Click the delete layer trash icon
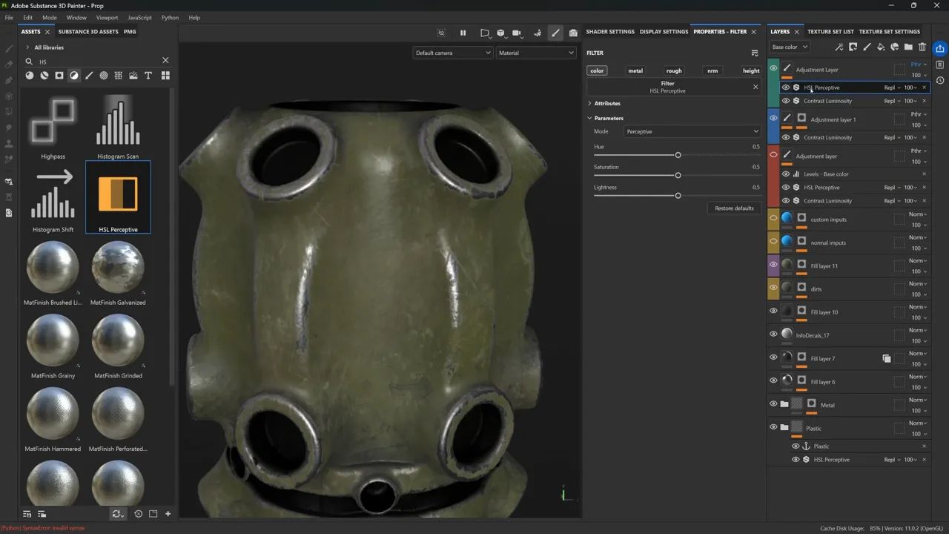This screenshot has height=534, width=949. 922,47
